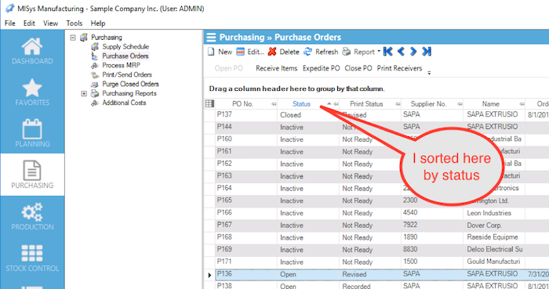Image resolution: width=549 pixels, height=289 pixels.
Task: Select the P137 purchase order cell
Action: 246,115
